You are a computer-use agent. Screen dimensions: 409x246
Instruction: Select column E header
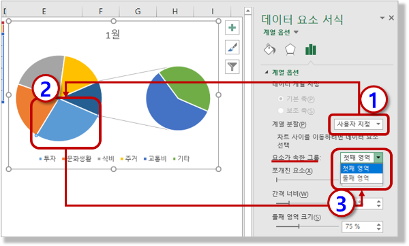point(44,11)
